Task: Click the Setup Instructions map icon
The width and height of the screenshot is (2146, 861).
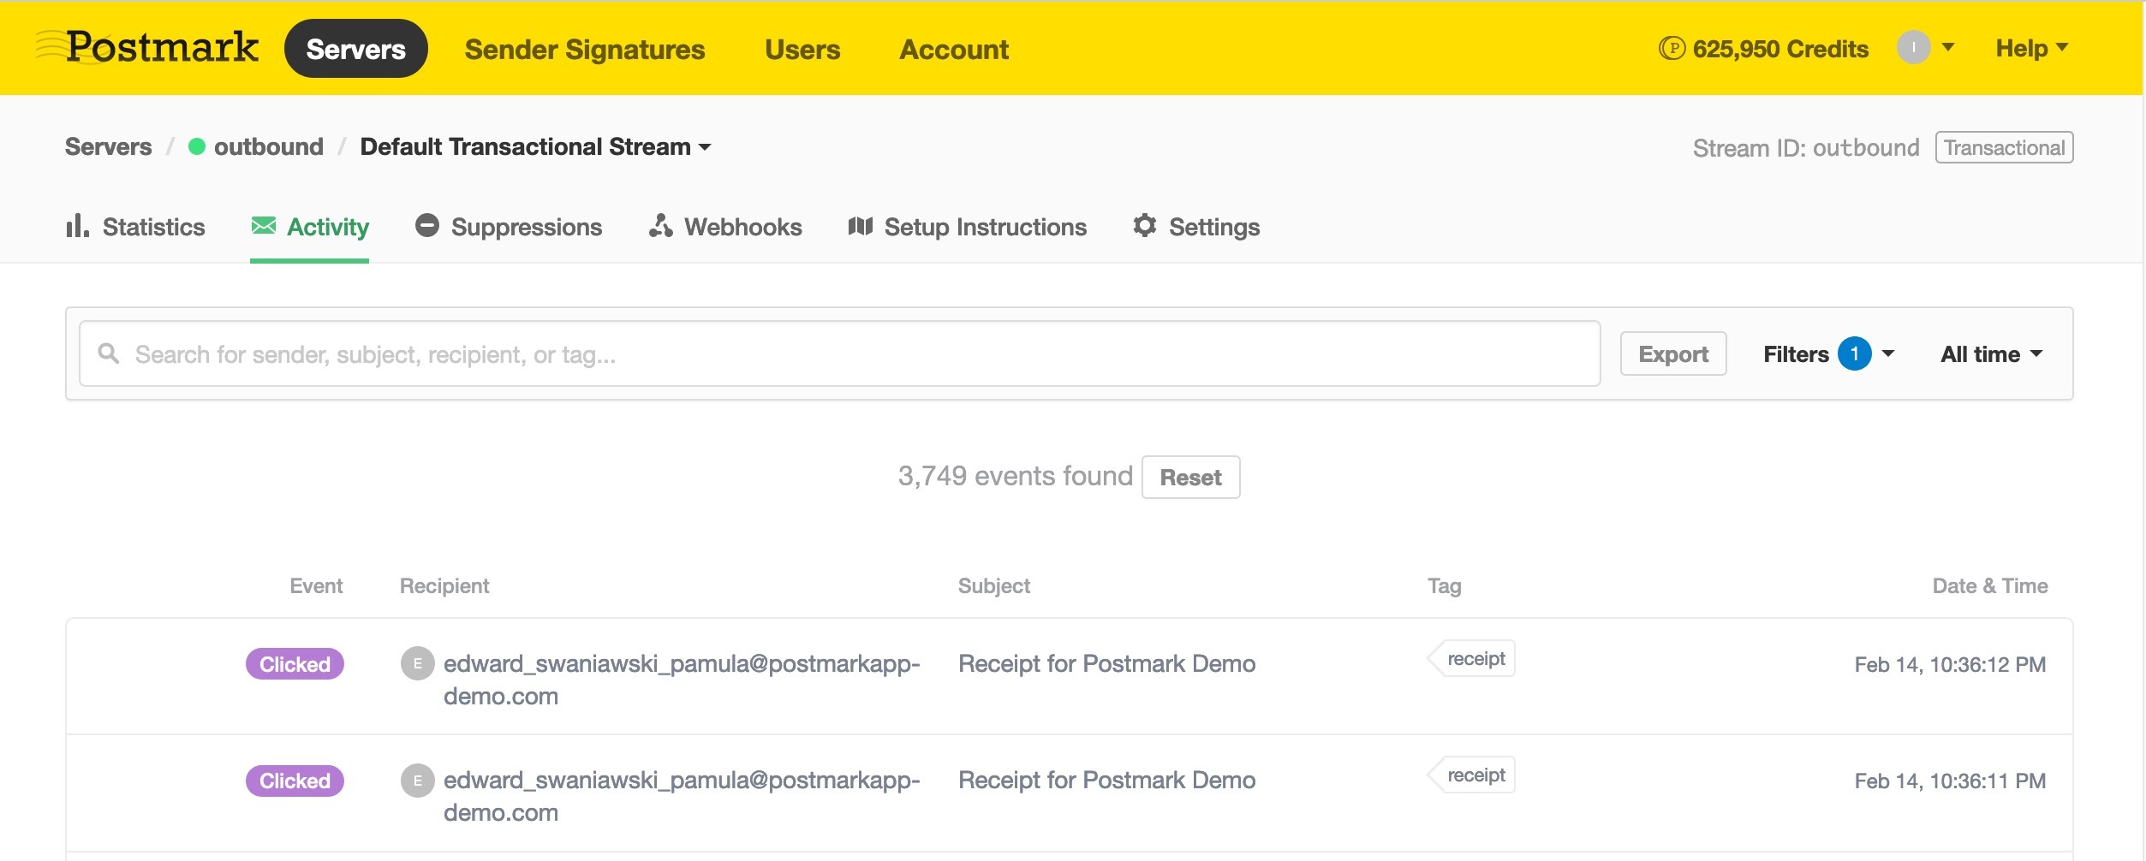Action: point(860,226)
